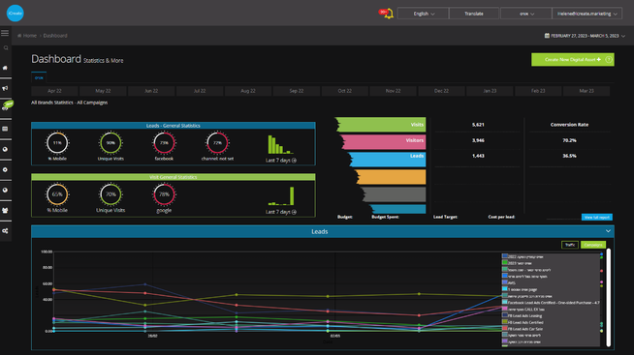
Task: Toggle the Traffic chart view
Action: (570, 245)
